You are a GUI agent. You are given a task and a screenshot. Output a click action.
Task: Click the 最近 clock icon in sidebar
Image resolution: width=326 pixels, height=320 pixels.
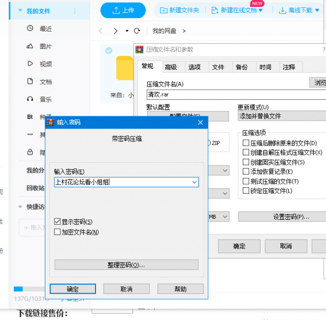tap(30, 29)
